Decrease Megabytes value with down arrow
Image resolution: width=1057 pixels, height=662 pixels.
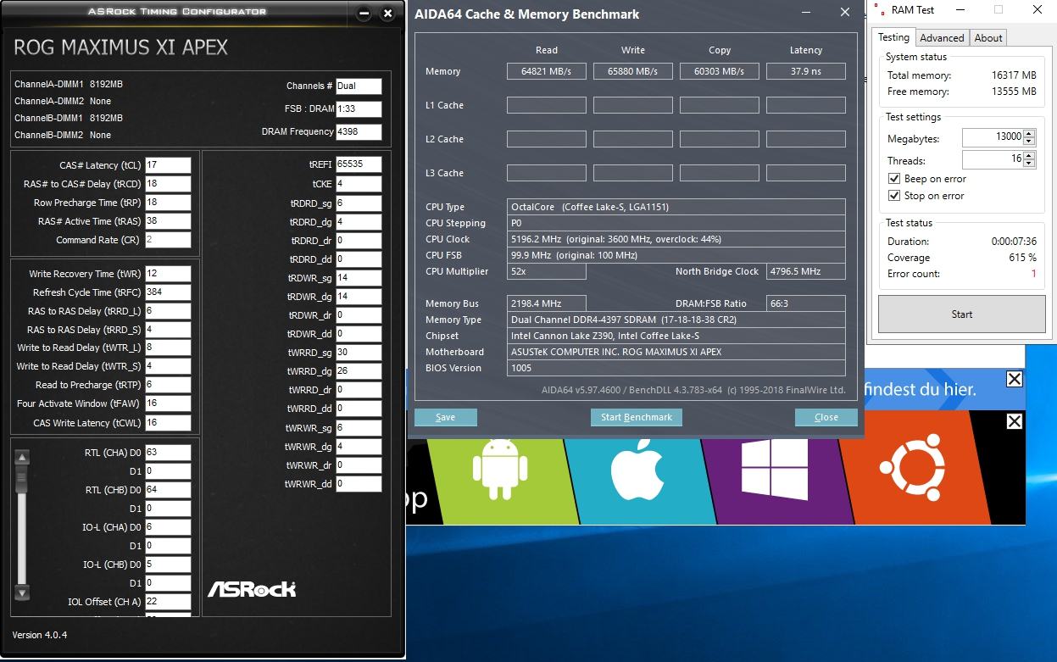click(1029, 142)
